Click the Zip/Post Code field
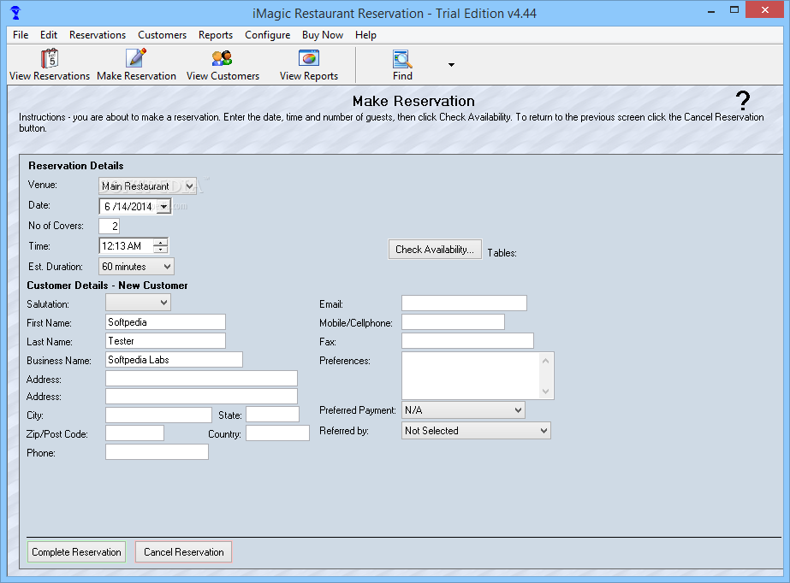Screen dimensions: 790x583 tap(134, 433)
